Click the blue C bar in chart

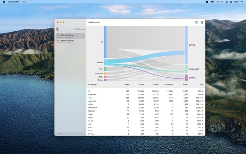pos(105,42)
